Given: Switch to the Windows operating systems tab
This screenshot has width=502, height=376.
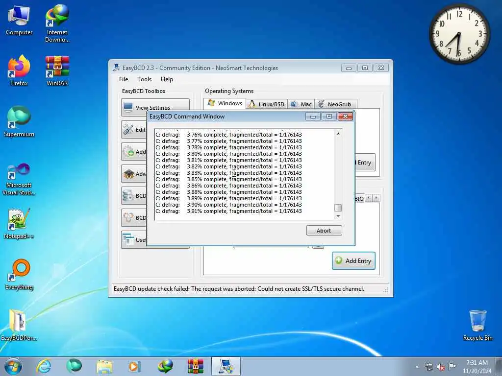Looking at the screenshot, I should [x=225, y=103].
